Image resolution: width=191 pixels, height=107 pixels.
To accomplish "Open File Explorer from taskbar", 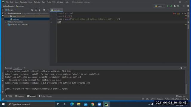I will click(79, 104).
